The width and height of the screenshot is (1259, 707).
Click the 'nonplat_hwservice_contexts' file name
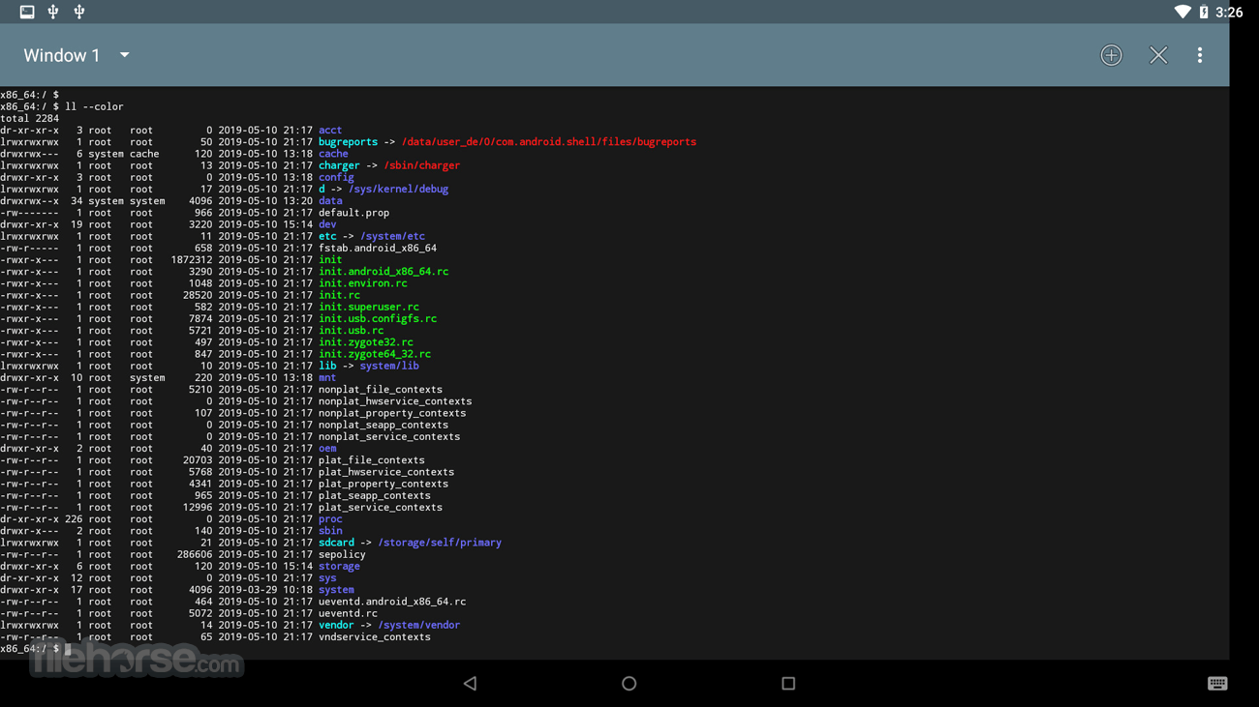pos(395,401)
